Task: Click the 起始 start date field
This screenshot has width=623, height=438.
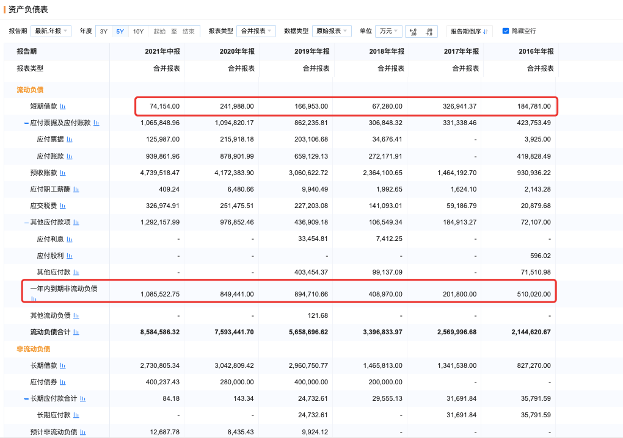Action: pos(159,31)
